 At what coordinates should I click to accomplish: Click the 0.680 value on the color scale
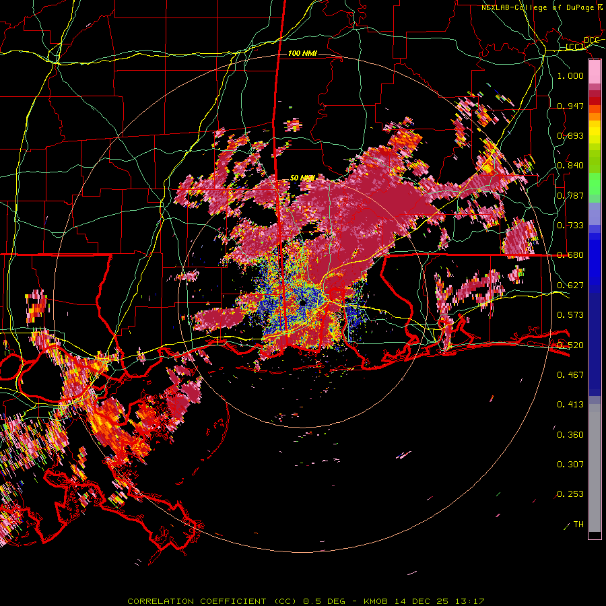click(x=570, y=255)
